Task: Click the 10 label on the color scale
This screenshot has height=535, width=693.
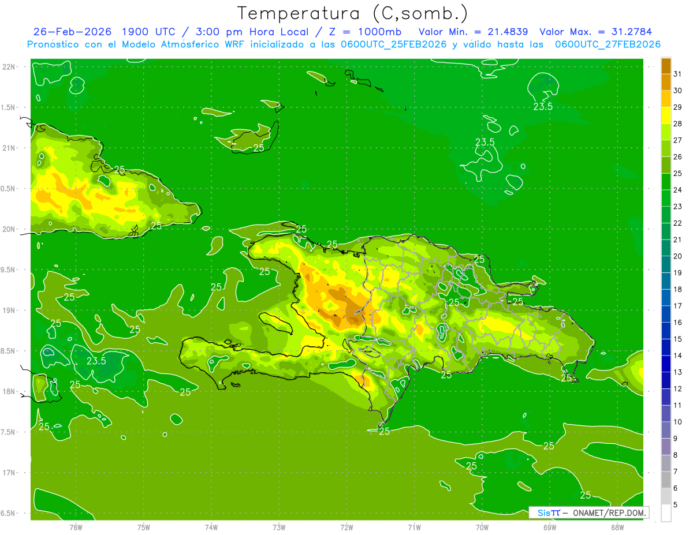Action: click(677, 422)
